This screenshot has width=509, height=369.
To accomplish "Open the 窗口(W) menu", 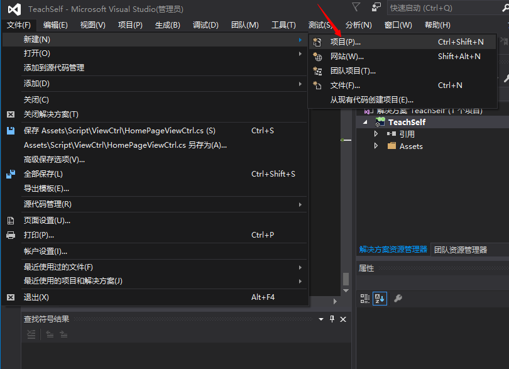I will [x=398, y=25].
